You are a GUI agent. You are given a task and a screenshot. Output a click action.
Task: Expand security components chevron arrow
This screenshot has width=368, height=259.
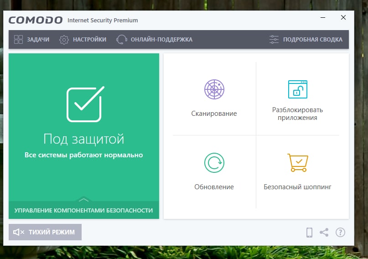pyautogui.click(x=84, y=200)
